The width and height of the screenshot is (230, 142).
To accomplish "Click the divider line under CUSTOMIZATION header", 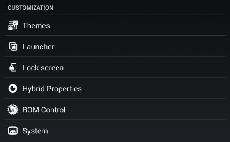I will (x=115, y=14).
